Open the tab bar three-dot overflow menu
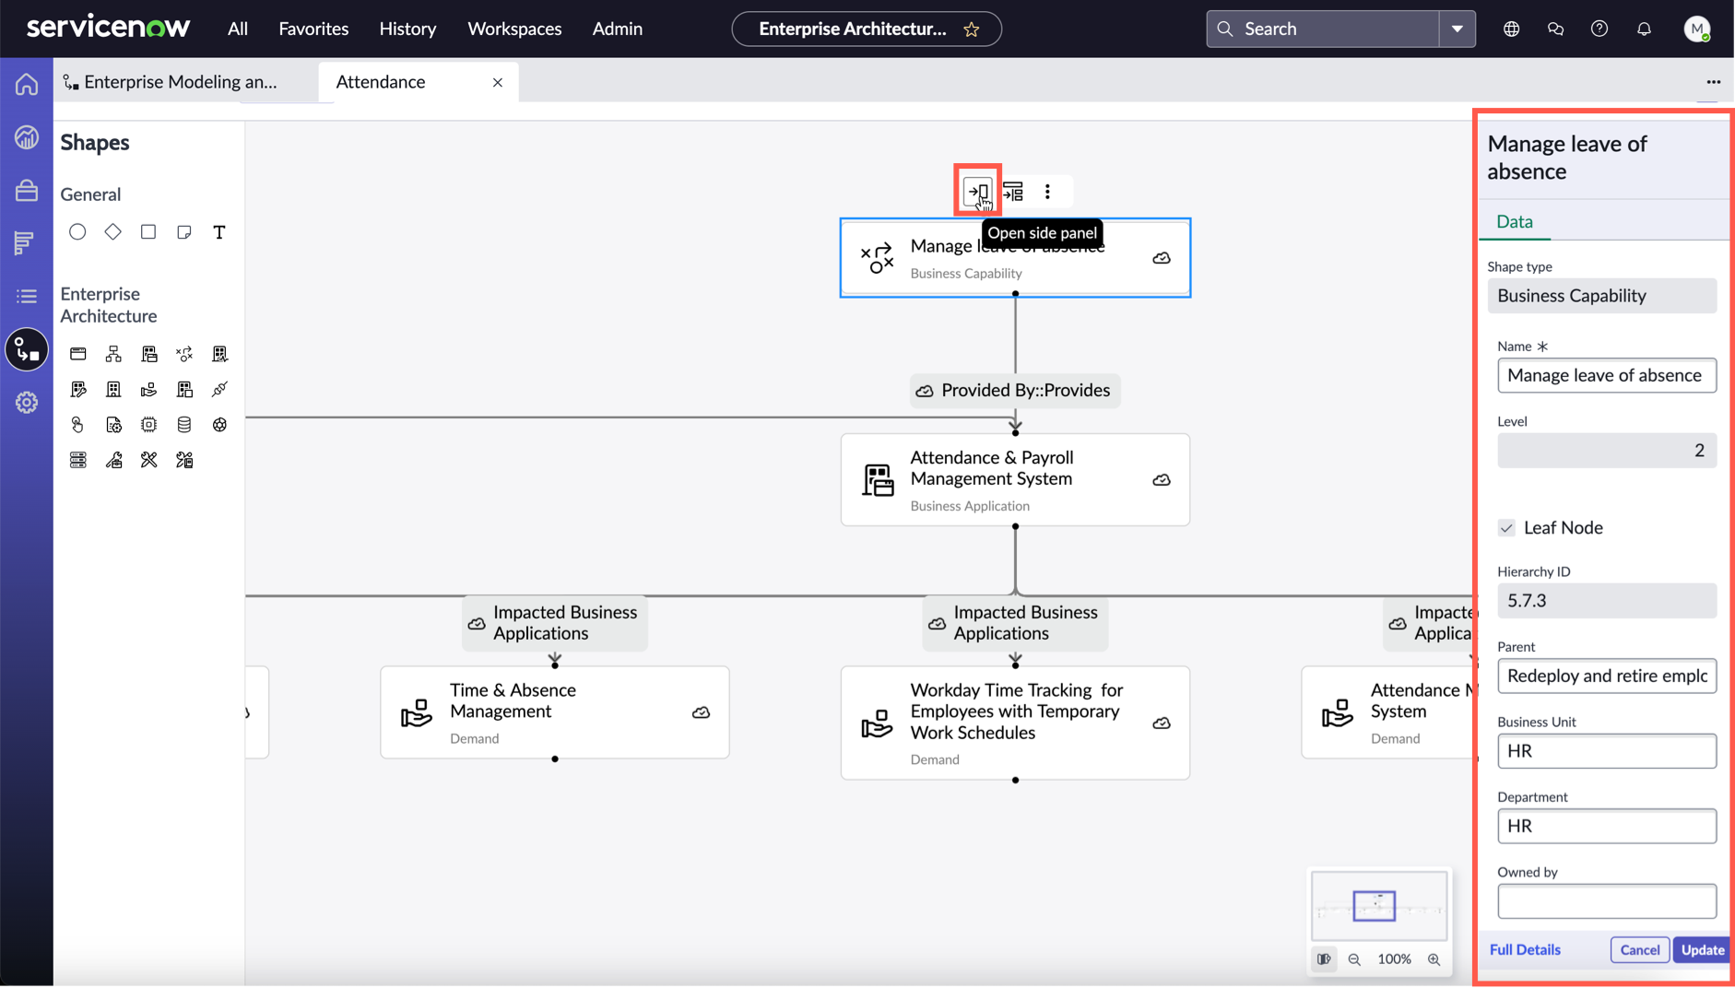The width and height of the screenshot is (1735, 988). (1714, 82)
